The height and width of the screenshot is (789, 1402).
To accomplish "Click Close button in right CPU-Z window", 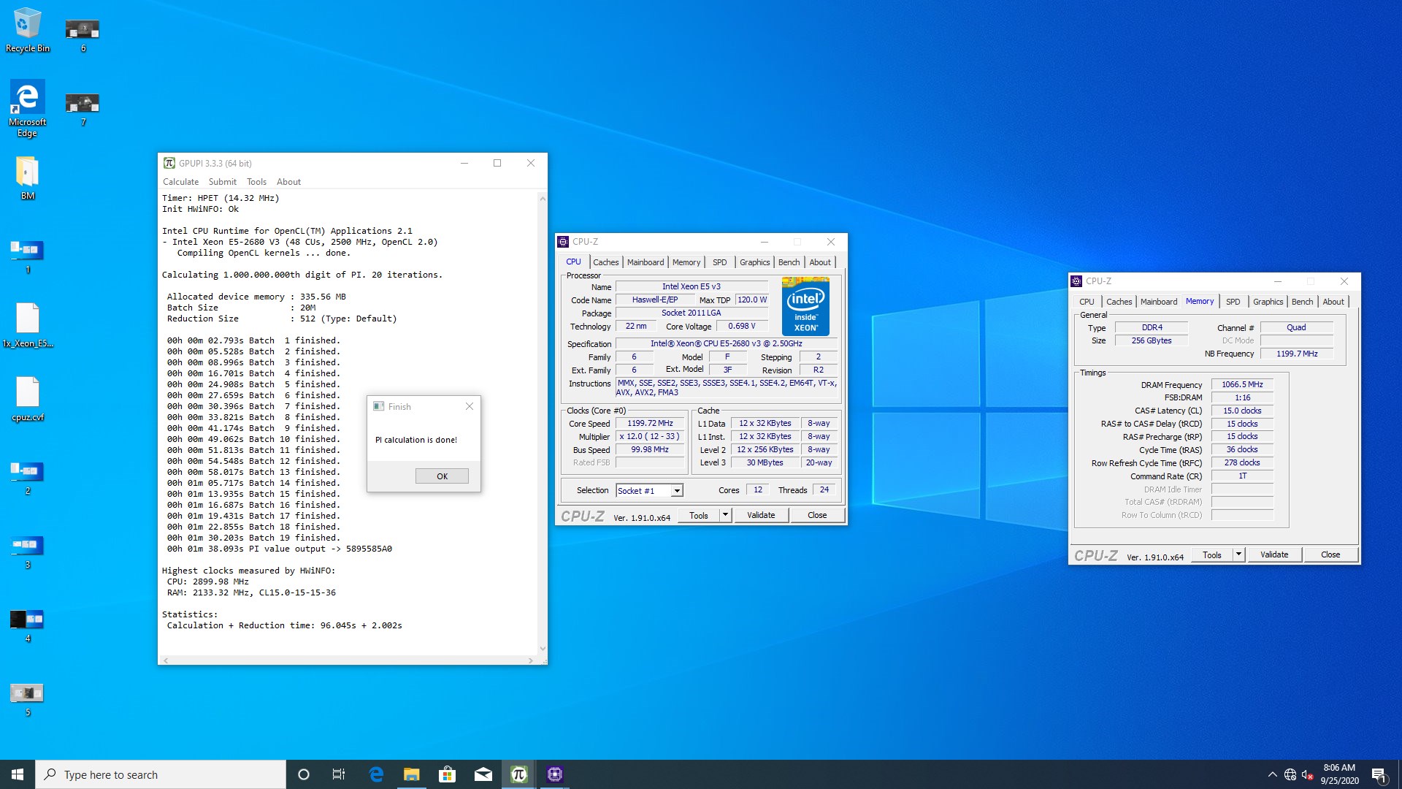I will pos(1330,554).
